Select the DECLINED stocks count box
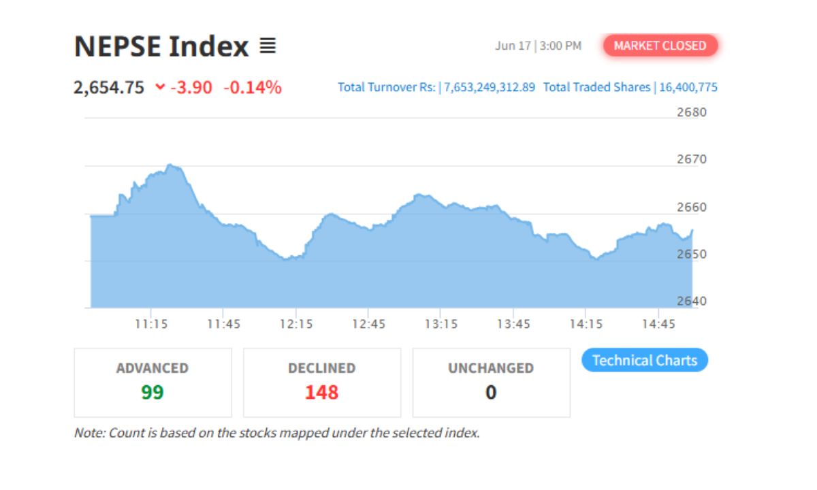Screen dimensions: 817x490 point(321,381)
